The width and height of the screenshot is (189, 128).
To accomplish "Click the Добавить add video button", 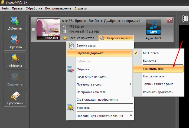I will [15, 24].
